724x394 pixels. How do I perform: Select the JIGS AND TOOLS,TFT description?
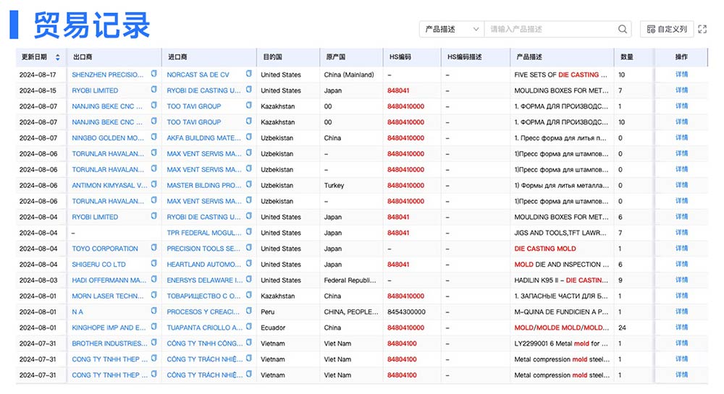[x=560, y=233]
